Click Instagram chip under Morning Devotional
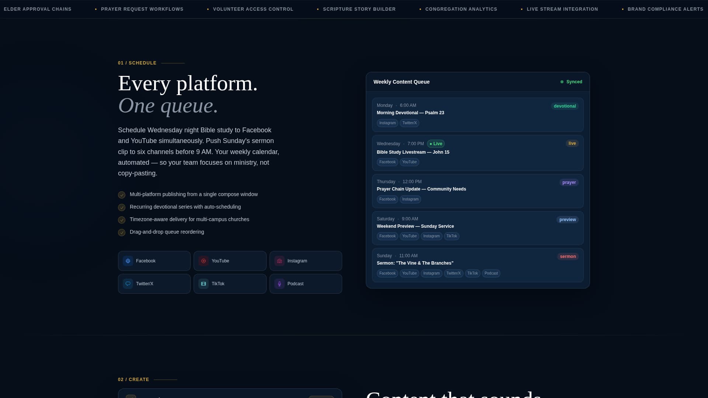 tap(388, 123)
